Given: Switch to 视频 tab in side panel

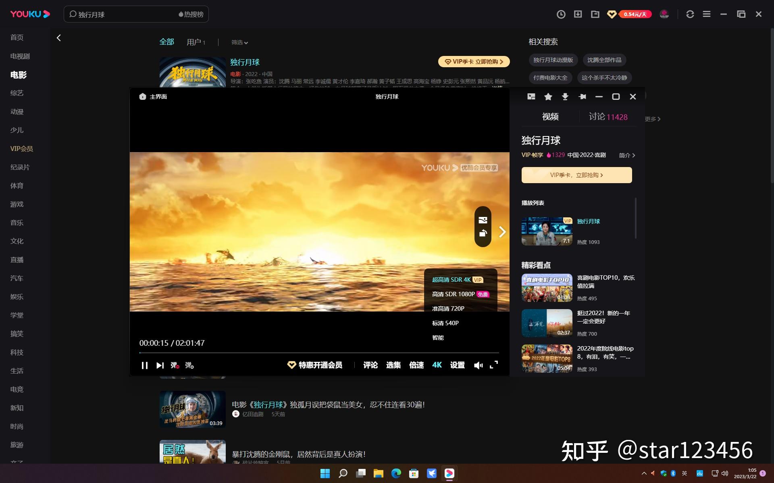Looking at the screenshot, I should click(x=550, y=117).
